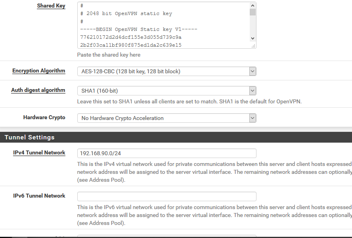Click the Hardware Crypto label
The image size is (352, 238).
point(44,118)
